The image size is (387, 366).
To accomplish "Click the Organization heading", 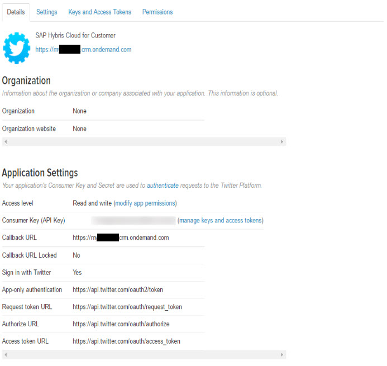I will [26, 81].
